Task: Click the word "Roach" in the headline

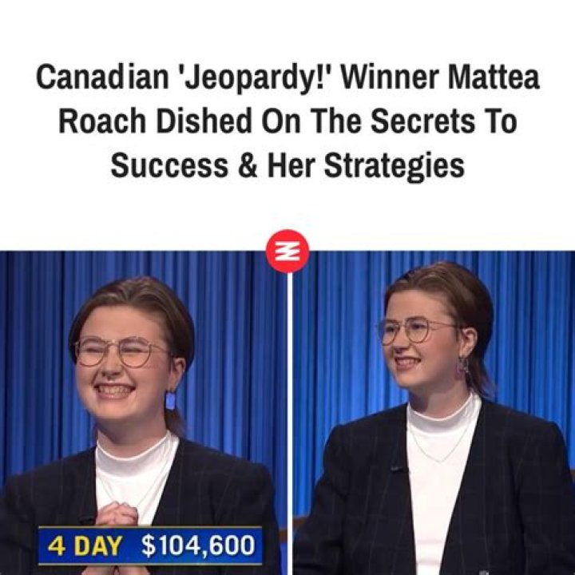Action: [102, 121]
